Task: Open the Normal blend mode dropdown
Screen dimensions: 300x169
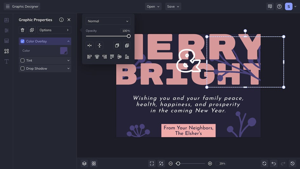Action: (x=108, y=21)
